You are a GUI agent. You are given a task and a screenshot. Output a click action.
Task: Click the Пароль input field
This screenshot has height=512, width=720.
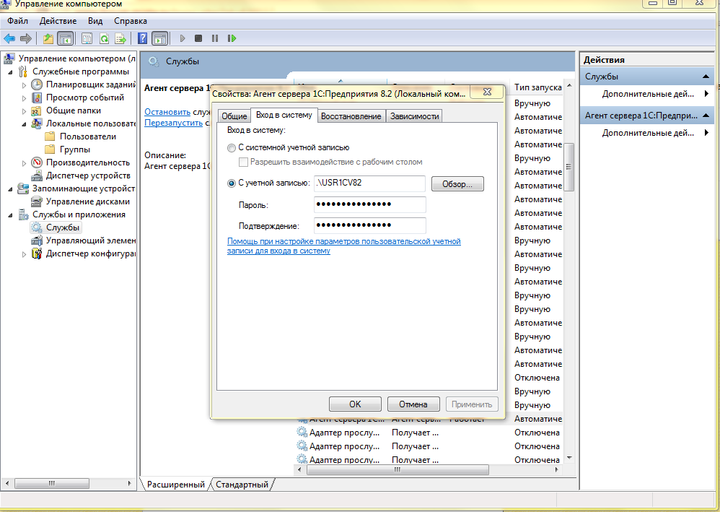pos(369,204)
